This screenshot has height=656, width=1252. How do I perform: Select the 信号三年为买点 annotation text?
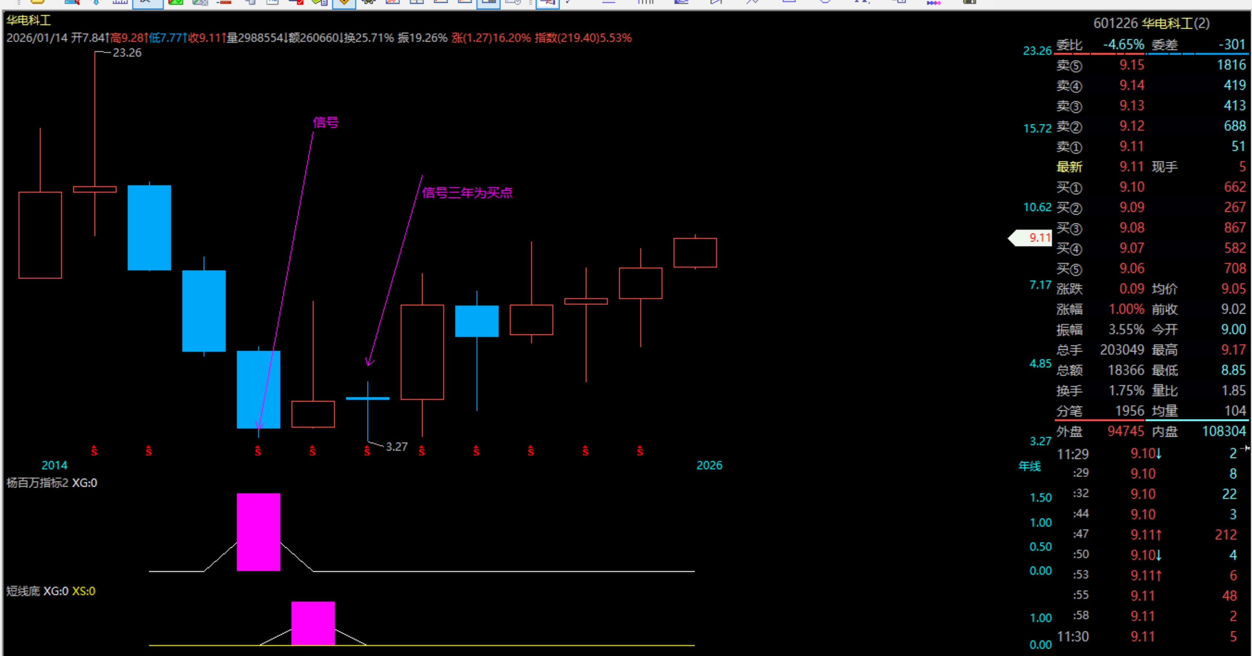pos(467,193)
